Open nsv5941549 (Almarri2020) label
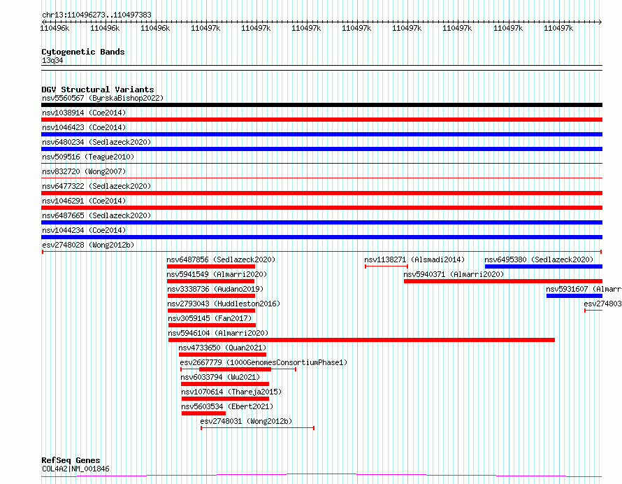This screenshot has width=622, height=484. [217, 274]
